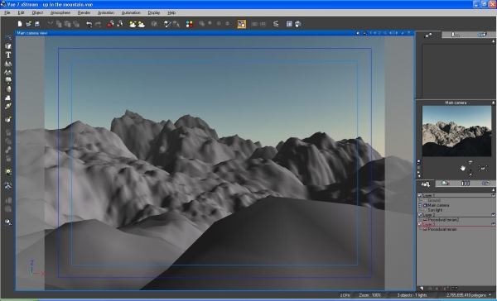Save the scene using the floppy disk icon

click(x=37, y=24)
